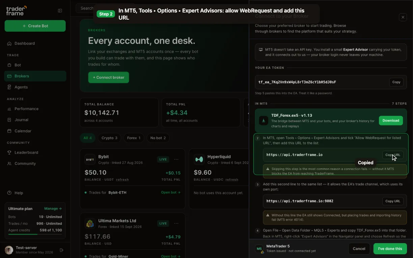Click the MetaTrader 5 icon in the footer
The image size is (413, 258).
pyautogui.click(x=259, y=249)
